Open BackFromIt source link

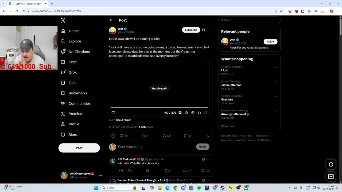pyautogui.click(x=123, y=120)
